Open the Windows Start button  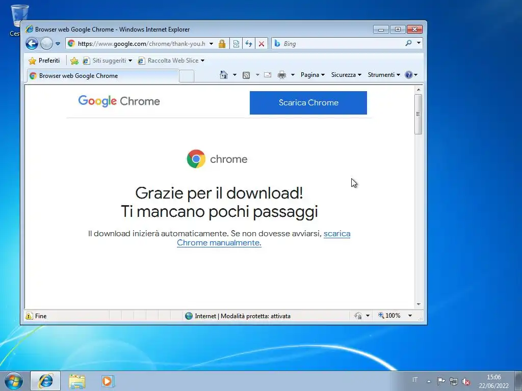click(14, 381)
